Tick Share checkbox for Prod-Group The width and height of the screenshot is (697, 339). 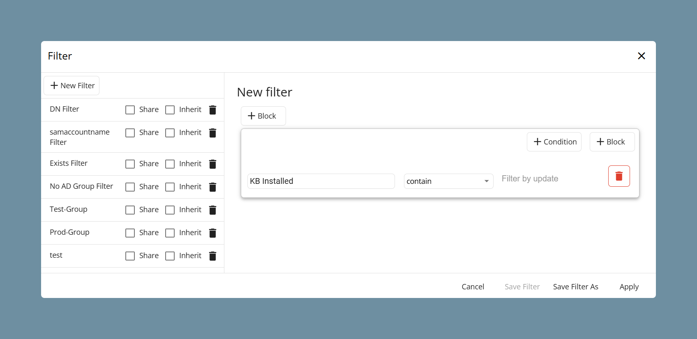click(x=130, y=233)
